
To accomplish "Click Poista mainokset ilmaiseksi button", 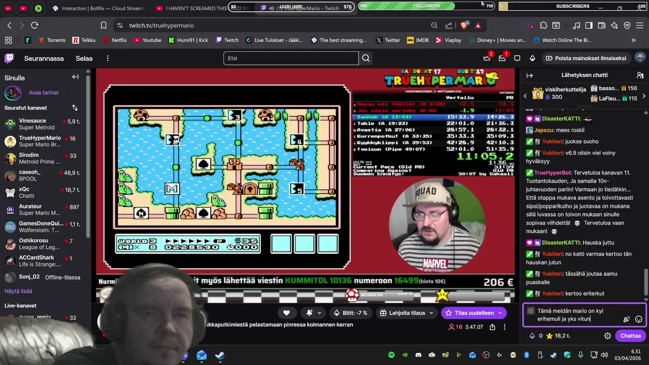I will click(585, 58).
